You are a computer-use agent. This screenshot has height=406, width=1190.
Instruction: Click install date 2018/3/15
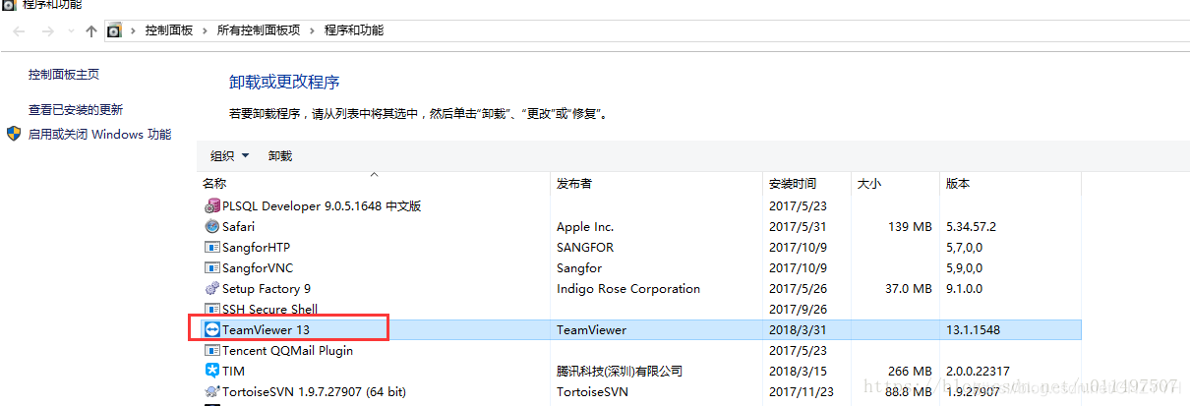pos(797,372)
